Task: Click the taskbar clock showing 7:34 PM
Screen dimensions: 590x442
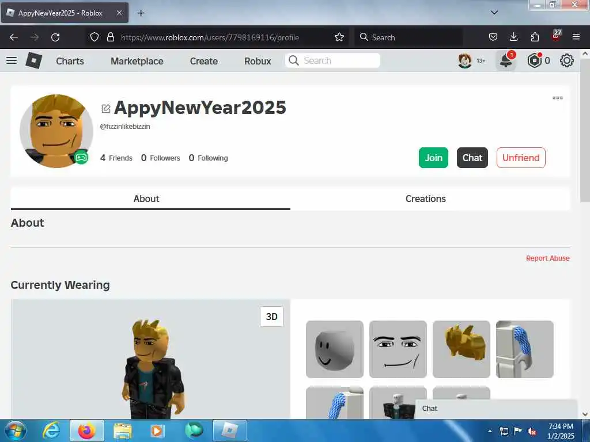Action: click(561, 431)
